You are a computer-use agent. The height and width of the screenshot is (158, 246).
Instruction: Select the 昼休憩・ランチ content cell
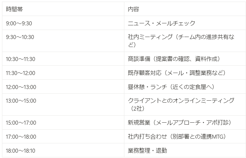[185, 87]
